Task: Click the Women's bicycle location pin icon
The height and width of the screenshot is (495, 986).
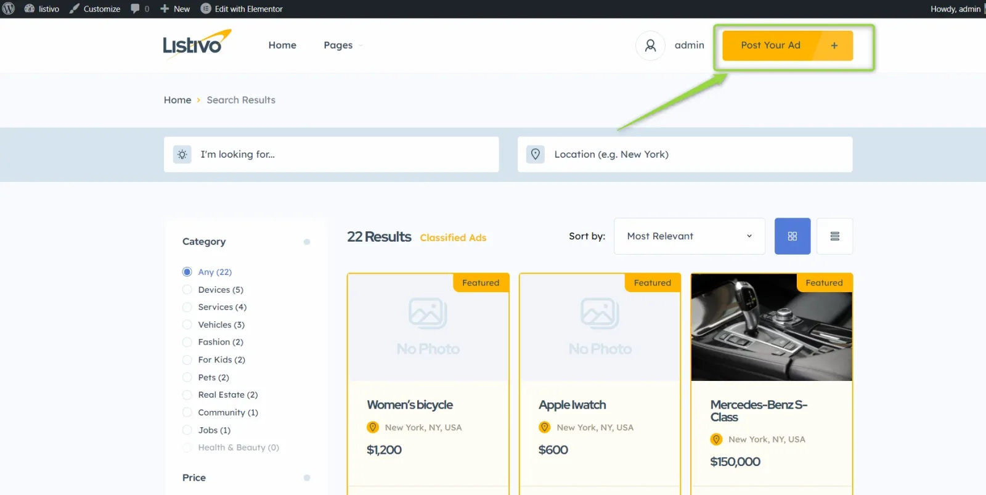Action: (373, 427)
